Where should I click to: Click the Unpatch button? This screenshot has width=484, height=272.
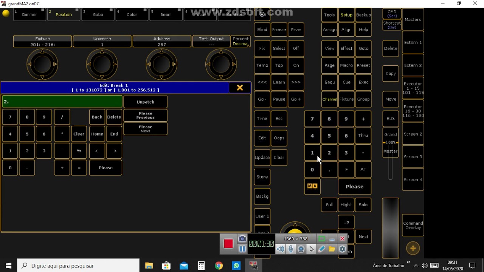[146, 102]
